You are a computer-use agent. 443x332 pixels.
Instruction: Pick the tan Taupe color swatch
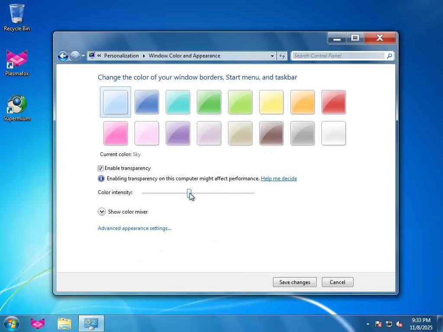pos(240,133)
